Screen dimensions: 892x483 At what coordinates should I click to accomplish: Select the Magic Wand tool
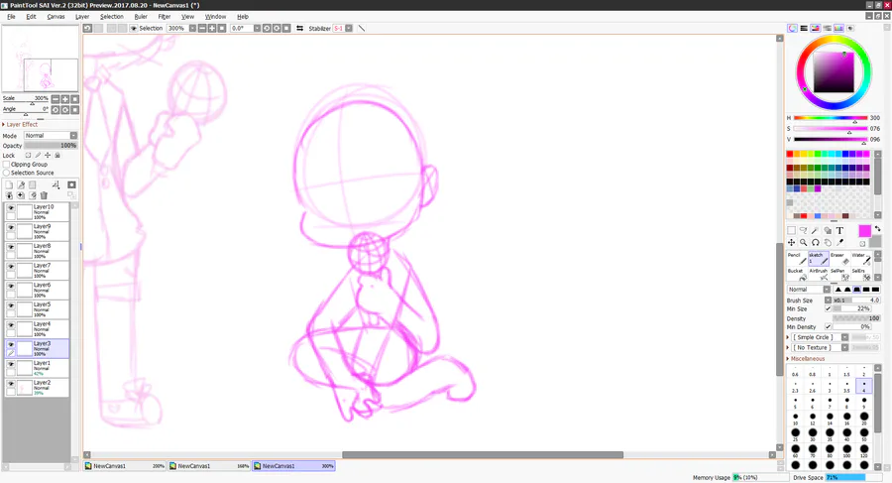(816, 231)
